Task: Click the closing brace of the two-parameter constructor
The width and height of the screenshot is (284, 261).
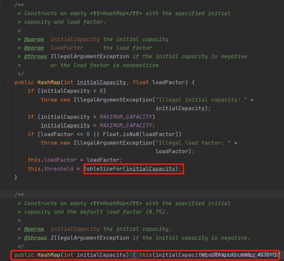Action: [x=16, y=177]
